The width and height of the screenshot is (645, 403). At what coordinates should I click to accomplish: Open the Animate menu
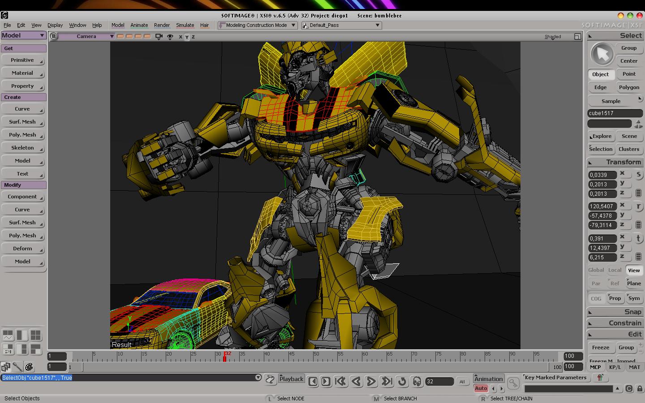pos(139,25)
